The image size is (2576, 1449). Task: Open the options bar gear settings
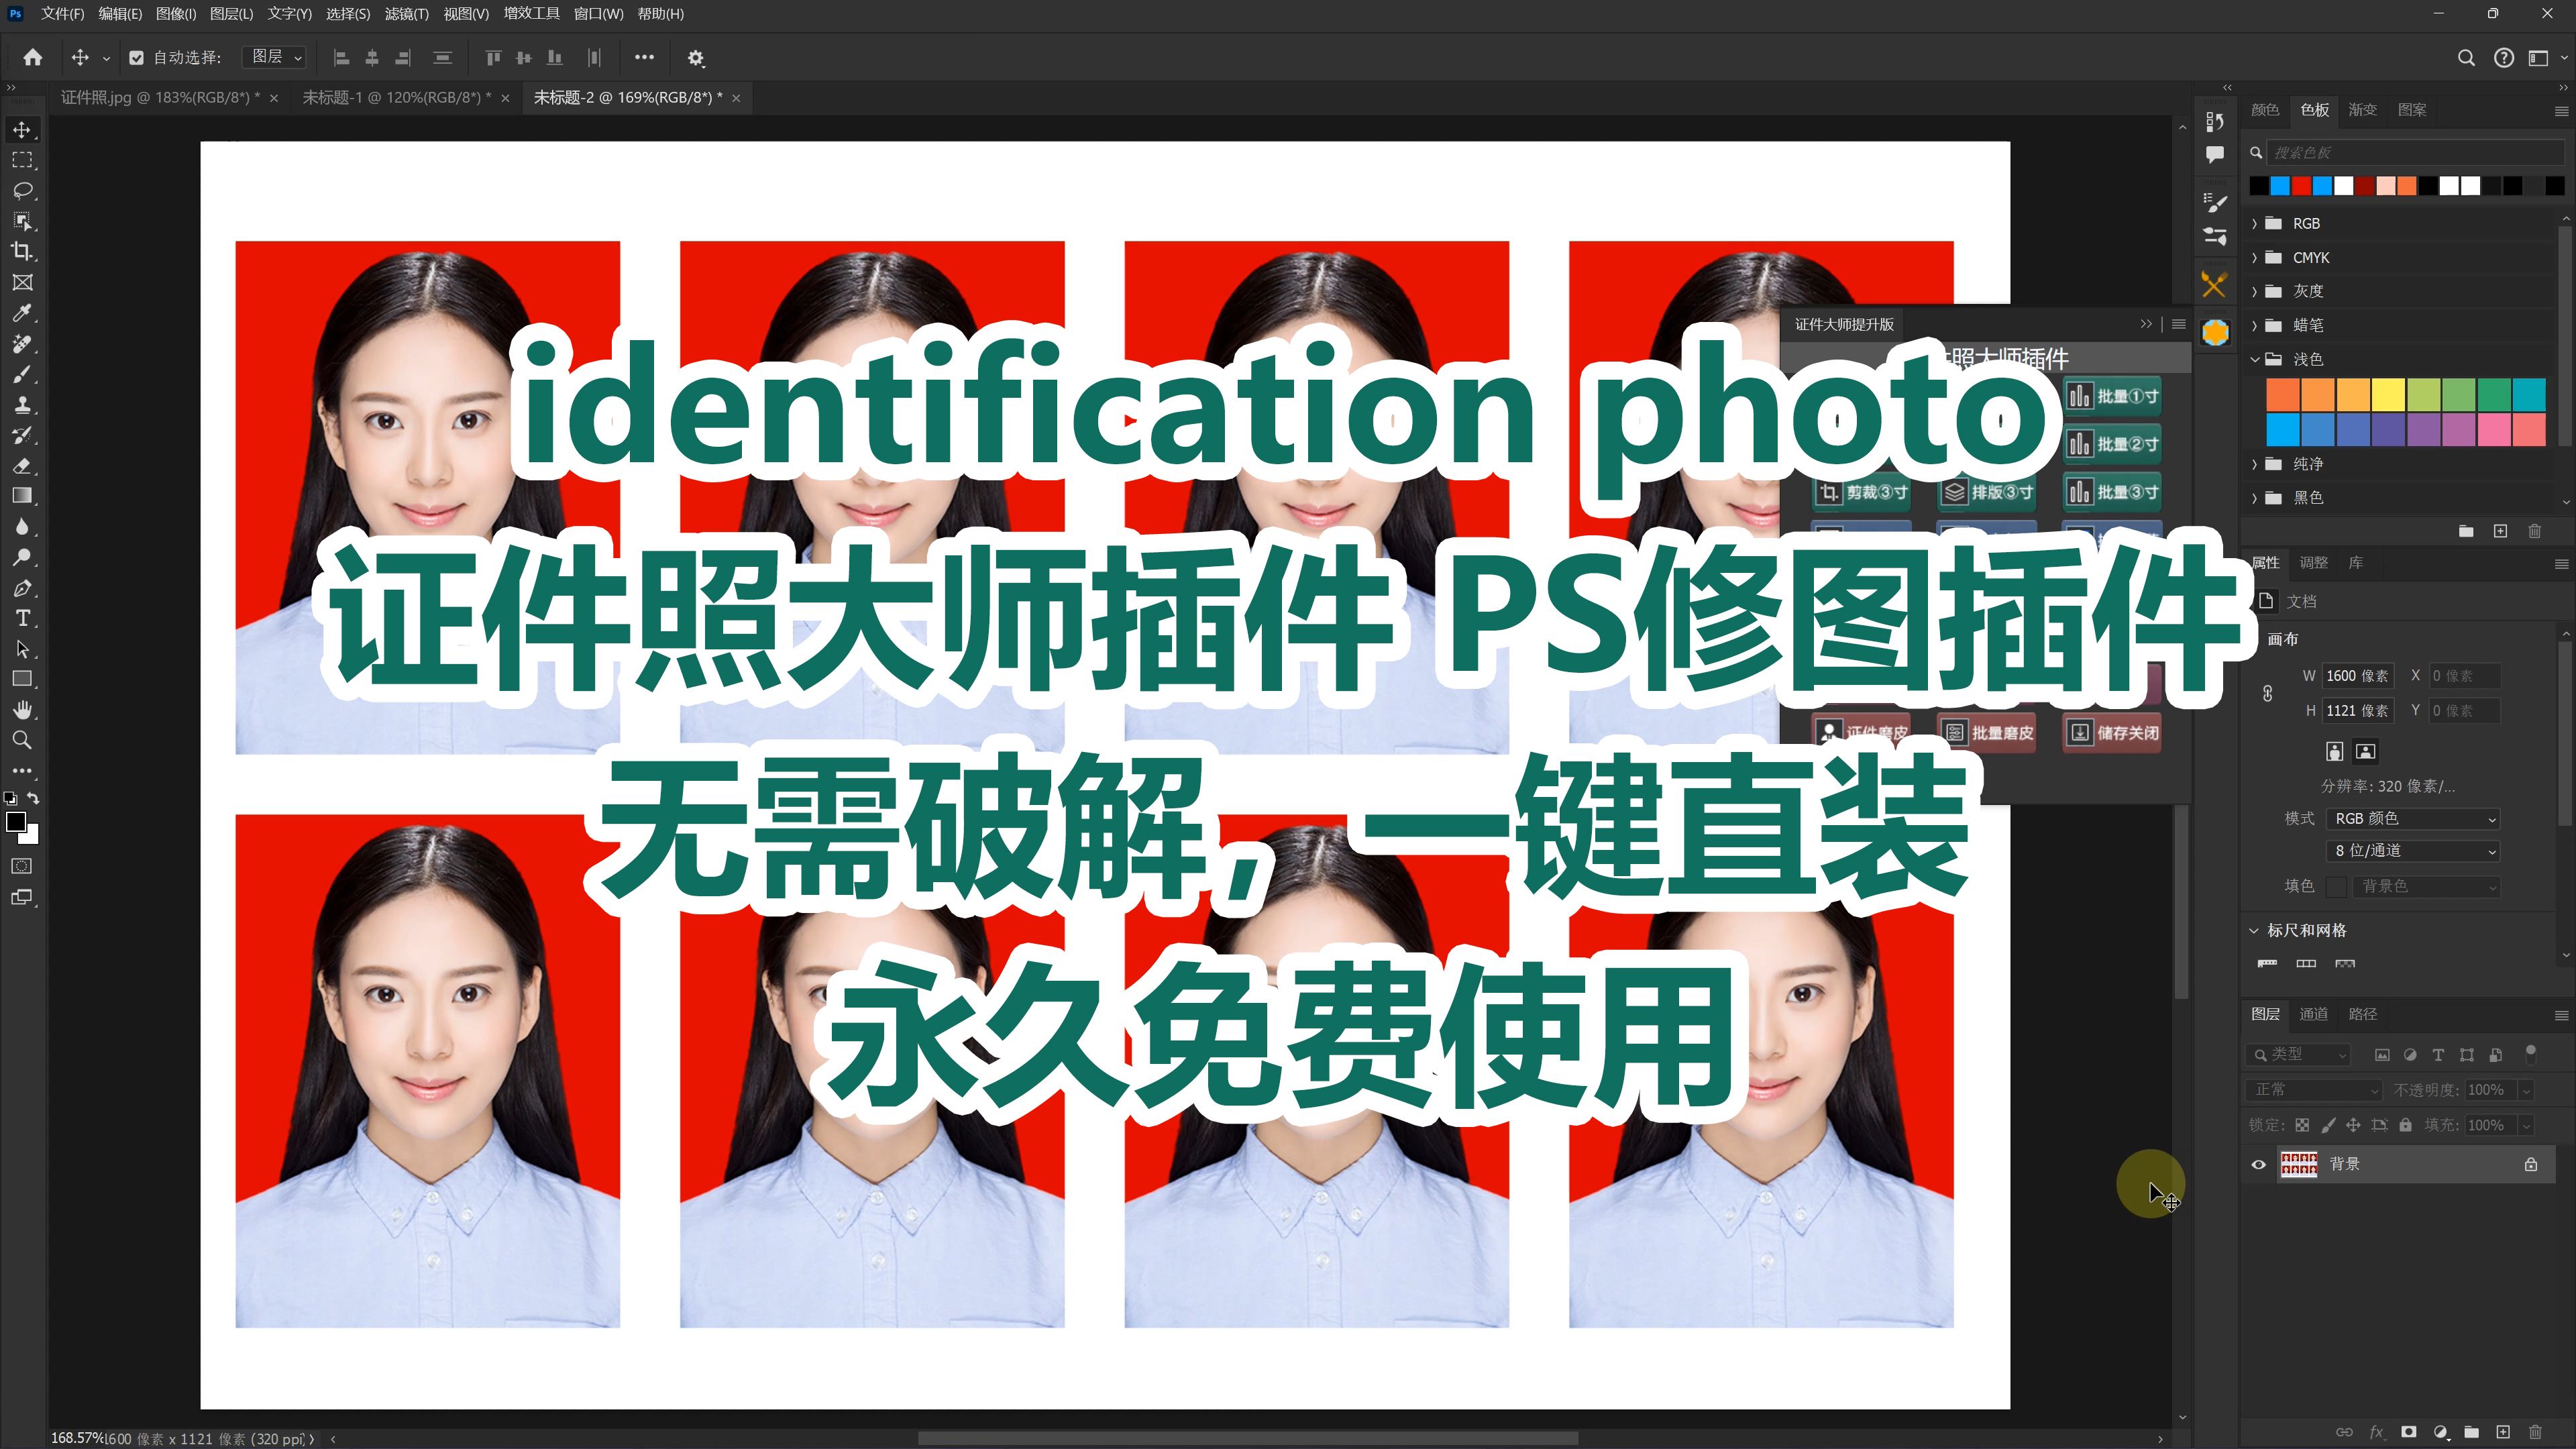[x=696, y=58]
